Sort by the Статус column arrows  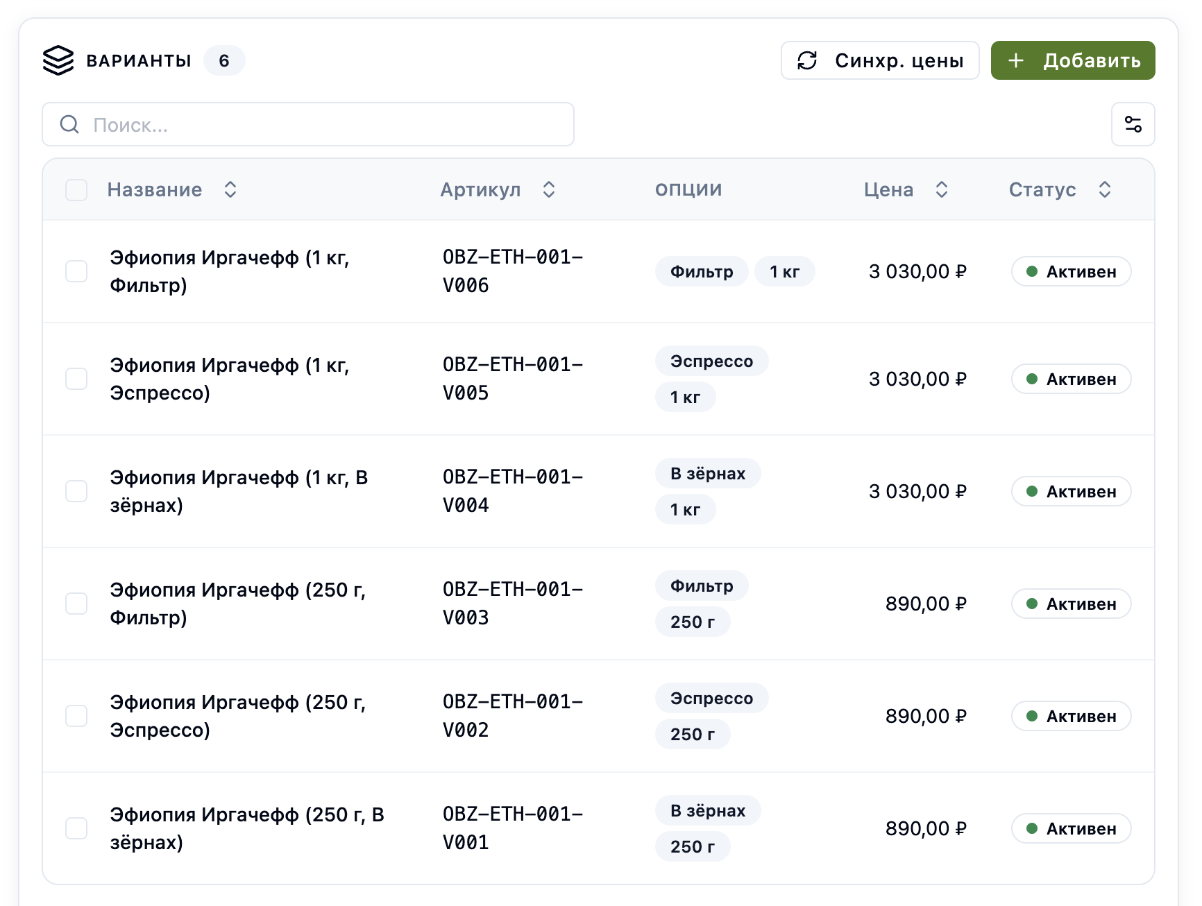pyautogui.click(x=1105, y=189)
